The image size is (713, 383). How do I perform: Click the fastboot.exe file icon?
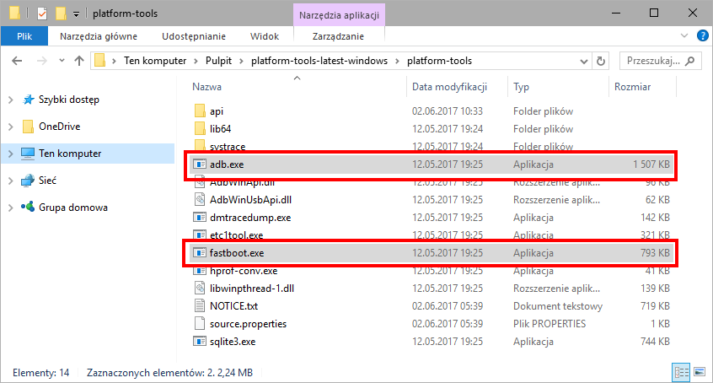click(200, 253)
